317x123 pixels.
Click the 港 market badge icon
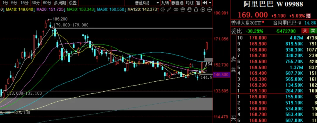308,15
